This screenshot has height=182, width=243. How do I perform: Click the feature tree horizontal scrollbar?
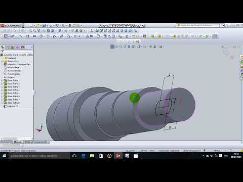(x=17, y=139)
